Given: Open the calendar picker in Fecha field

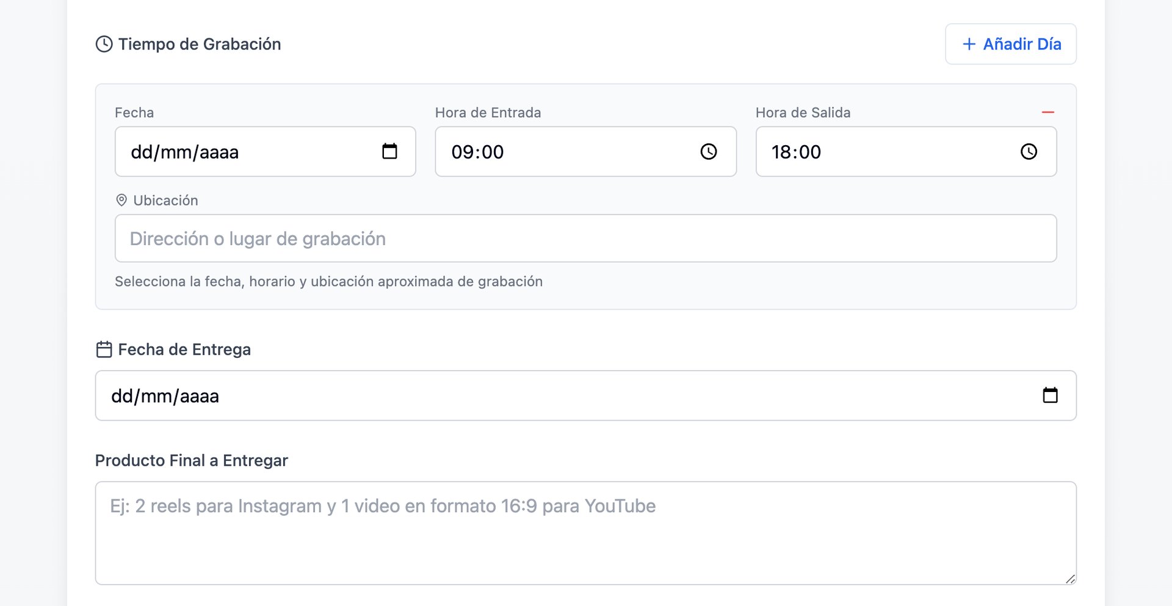Looking at the screenshot, I should click(x=389, y=151).
